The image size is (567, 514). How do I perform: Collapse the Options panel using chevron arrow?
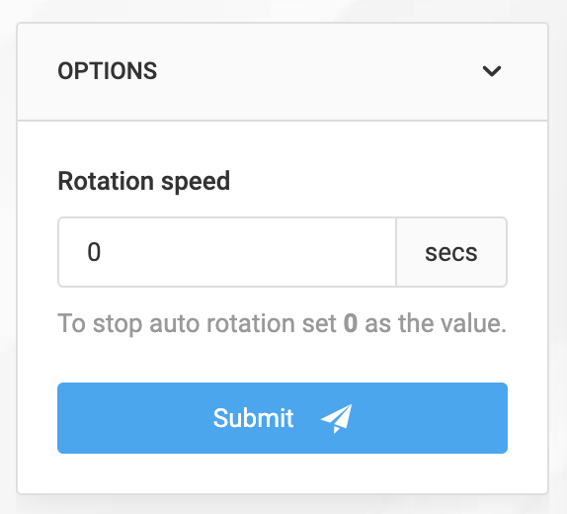click(x=492, y=71)
